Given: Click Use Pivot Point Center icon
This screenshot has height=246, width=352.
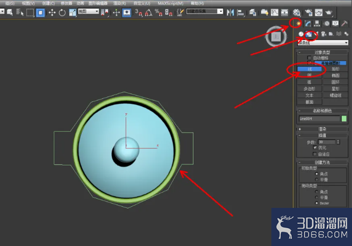Looking at the screenshot, I should click(x=105, y=12).
